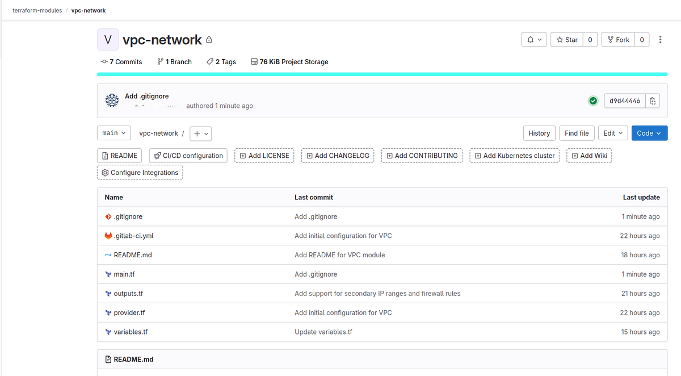Click the Terraform icon next to main.tf
This screenshot has width=681, height=376.
[x=108, y=274]
